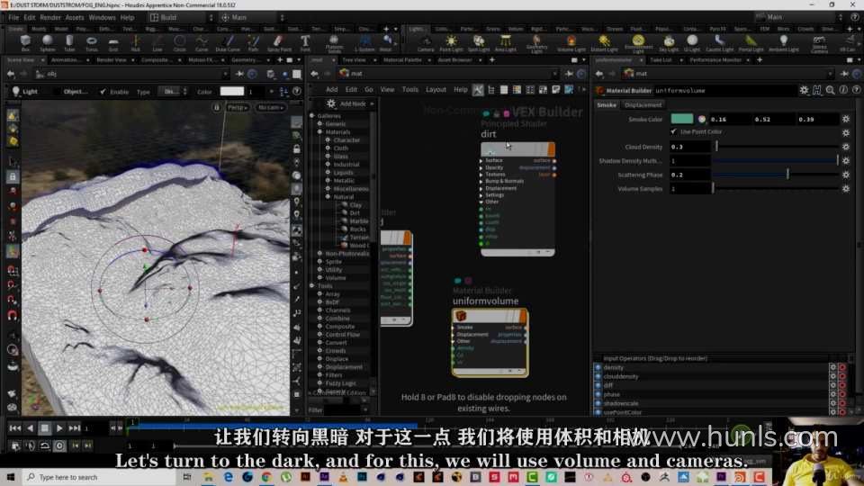Create a Distant Light from shelf

605,43
